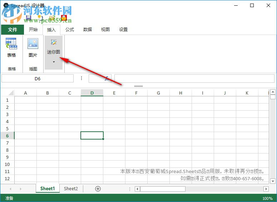Select row 3 header
This screenshot has width=277, height=202.
7,114
